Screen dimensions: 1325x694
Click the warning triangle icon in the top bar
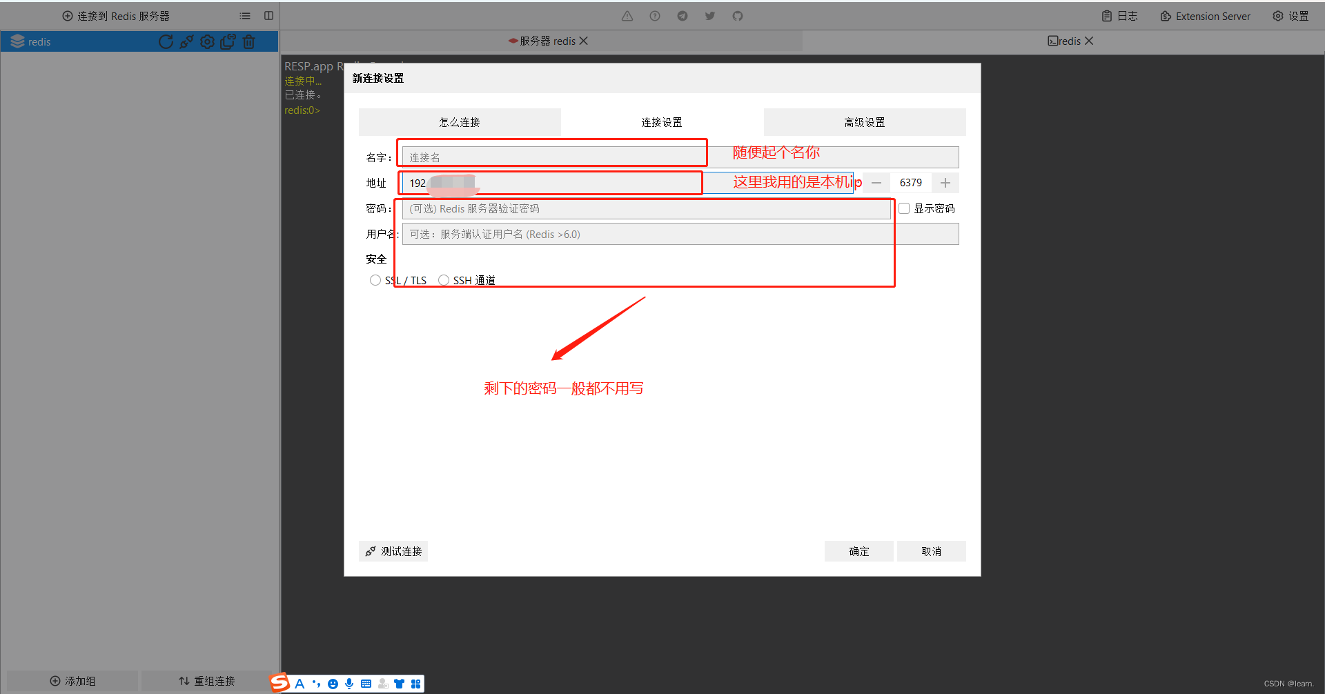coord(627,15)
